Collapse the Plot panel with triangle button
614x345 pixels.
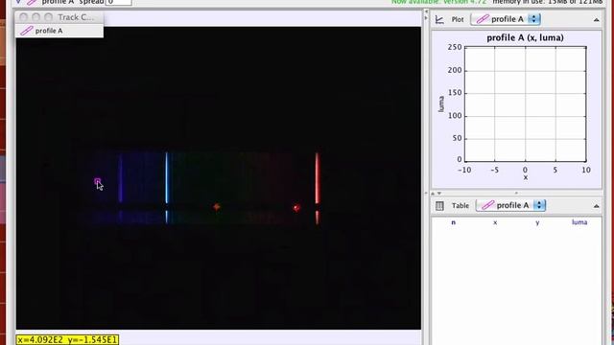[x=596, y=19]
